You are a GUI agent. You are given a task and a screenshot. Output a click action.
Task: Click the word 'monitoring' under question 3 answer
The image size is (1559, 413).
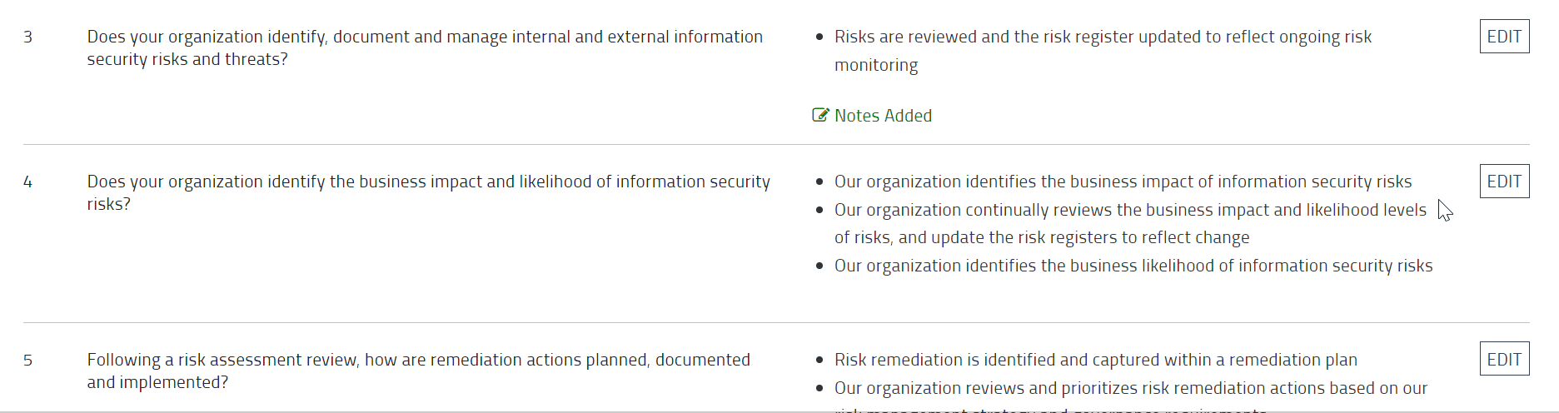tap(876, 65)
